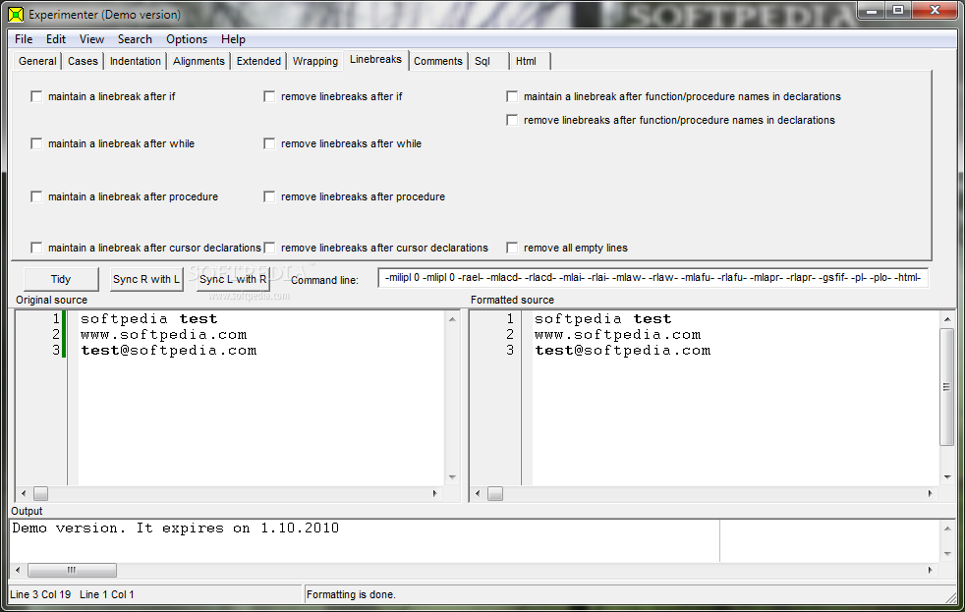Click Output panel vertical scroll up arrow
965x612 pixels.
947,529
